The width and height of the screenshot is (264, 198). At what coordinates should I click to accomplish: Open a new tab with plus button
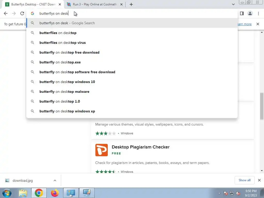click(131, 4)
